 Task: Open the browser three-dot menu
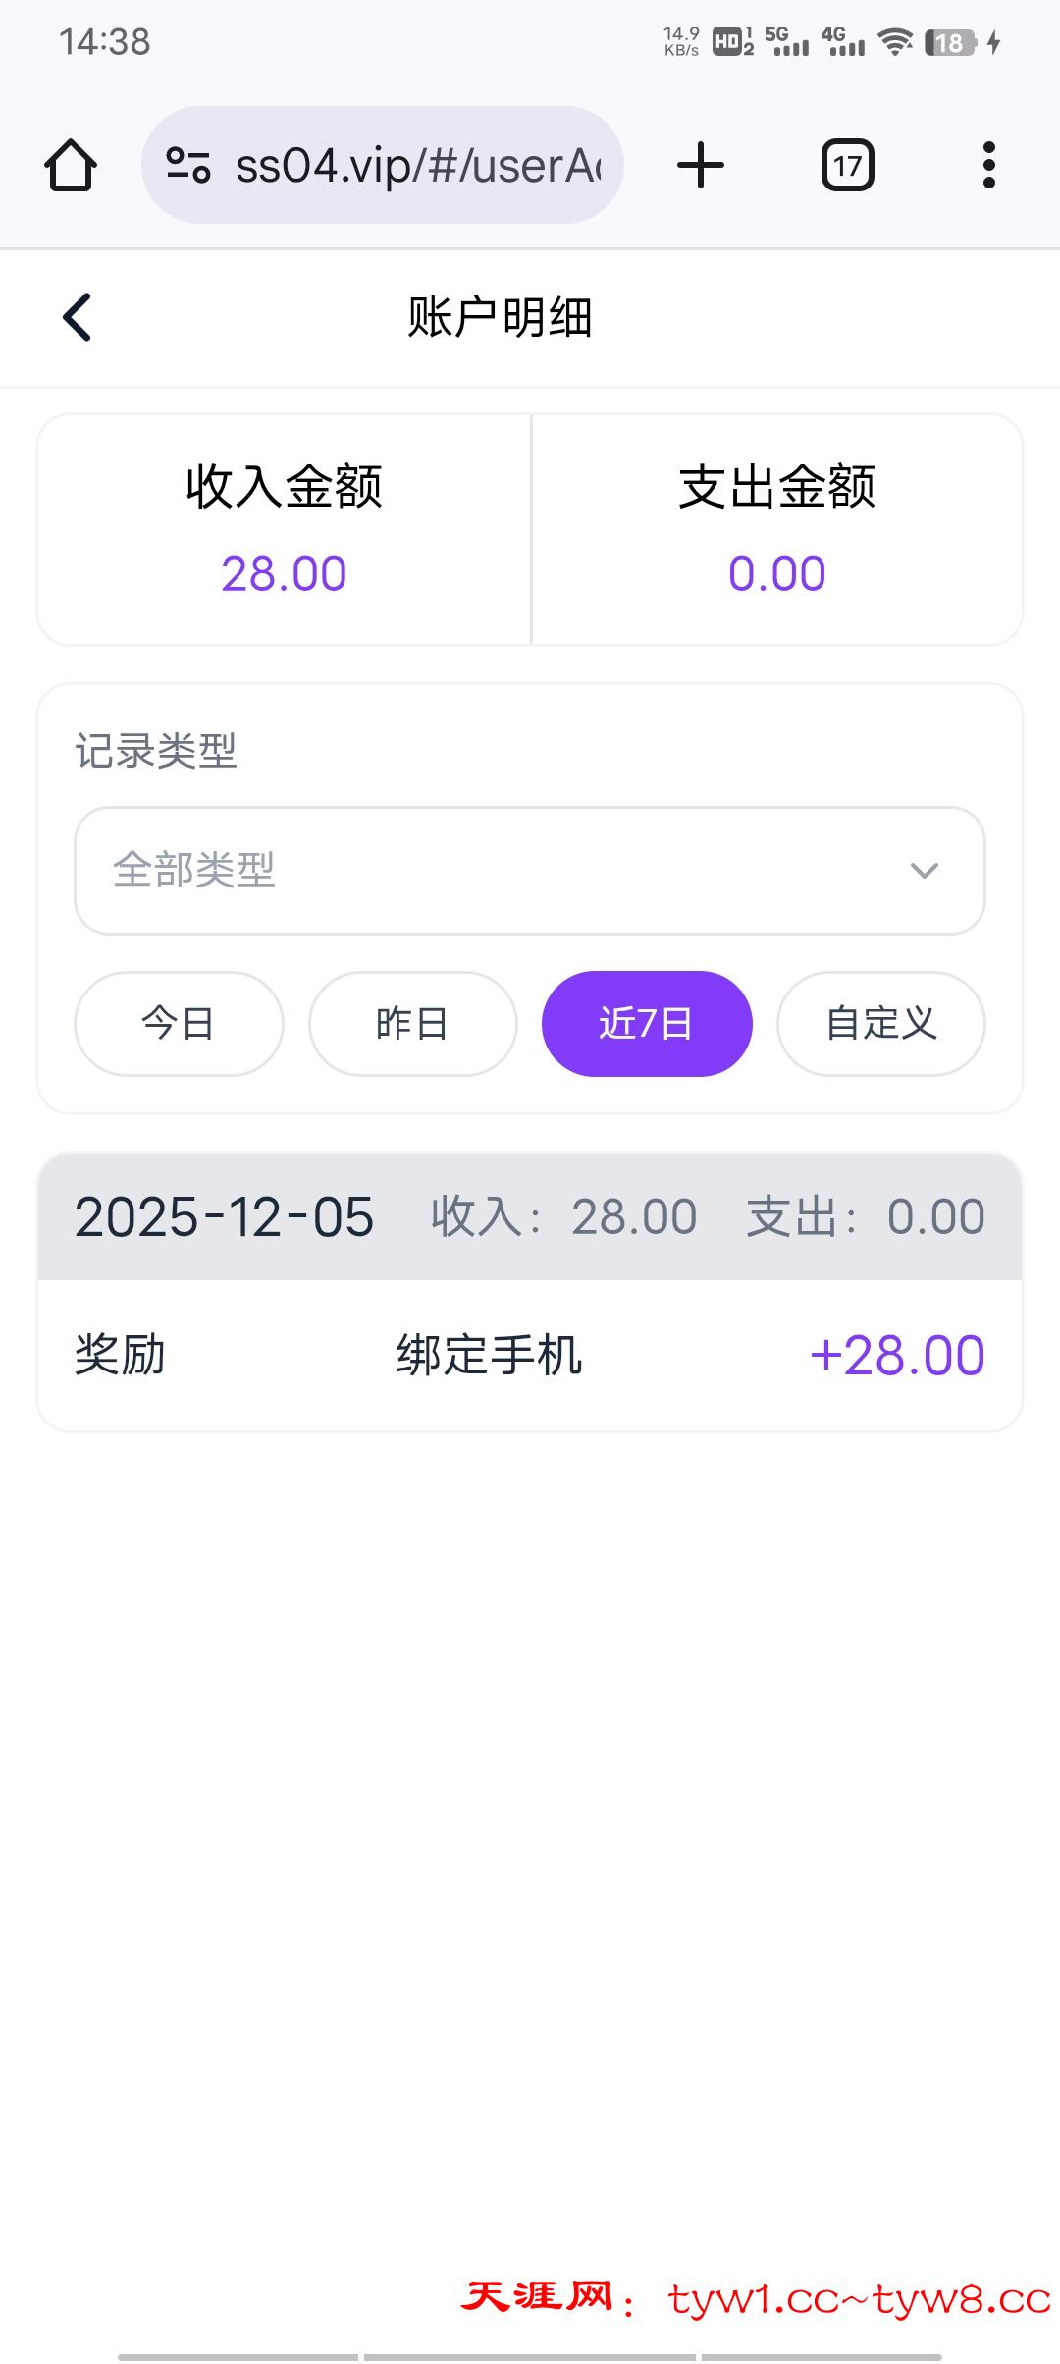coord(988,165)
